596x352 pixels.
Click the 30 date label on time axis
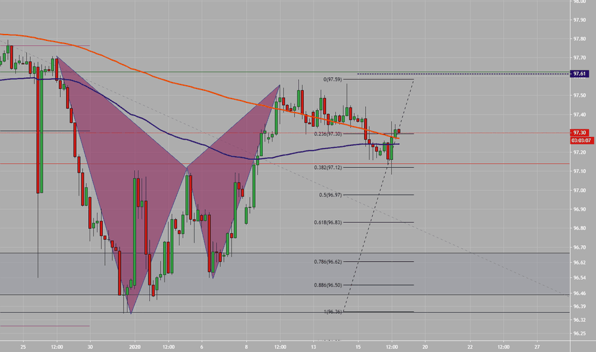coord(90,347)
